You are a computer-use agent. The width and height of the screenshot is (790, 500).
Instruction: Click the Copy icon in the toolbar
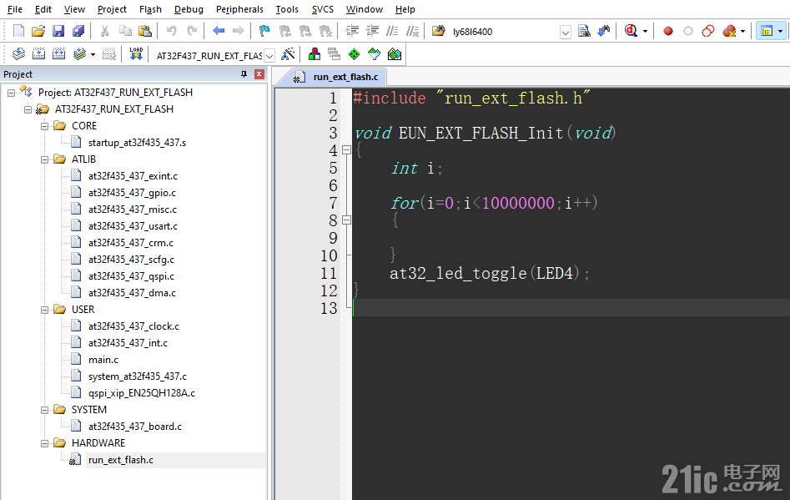pos(125,31)
